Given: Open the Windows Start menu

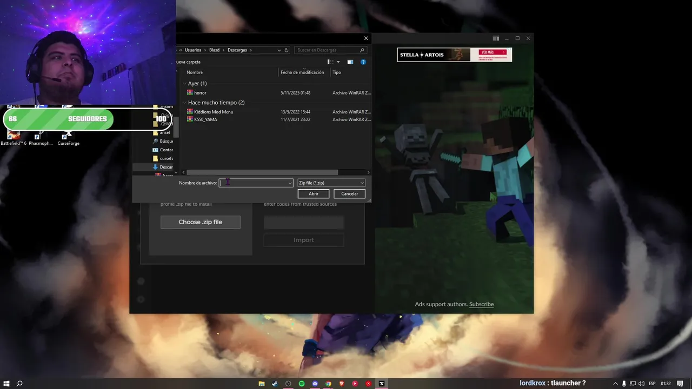Looking at the screenshot, I should point(6,384).
